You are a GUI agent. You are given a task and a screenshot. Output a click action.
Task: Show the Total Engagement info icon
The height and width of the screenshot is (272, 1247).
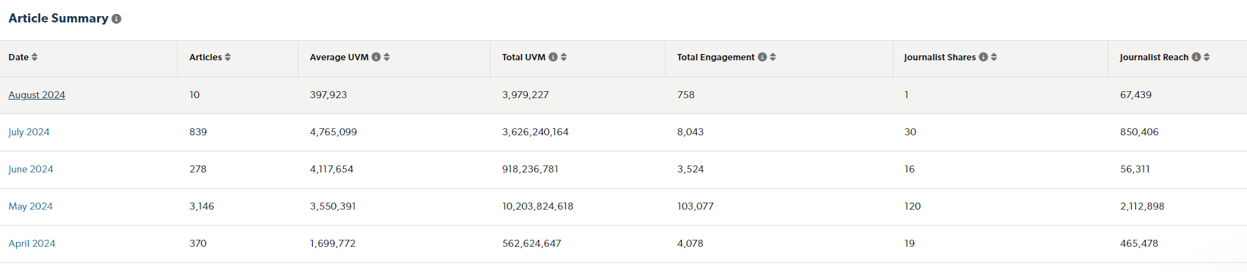(762, 57)
